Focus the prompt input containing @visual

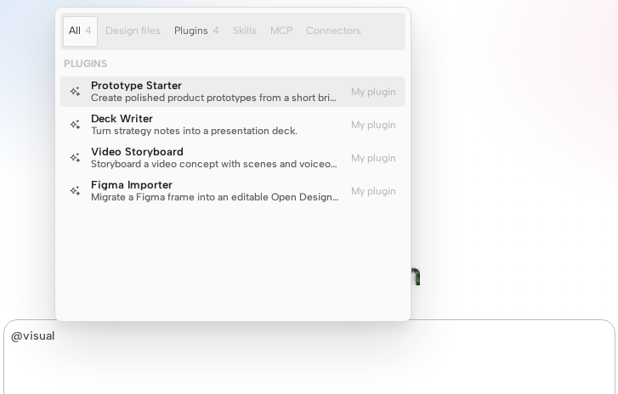[309, 357]
